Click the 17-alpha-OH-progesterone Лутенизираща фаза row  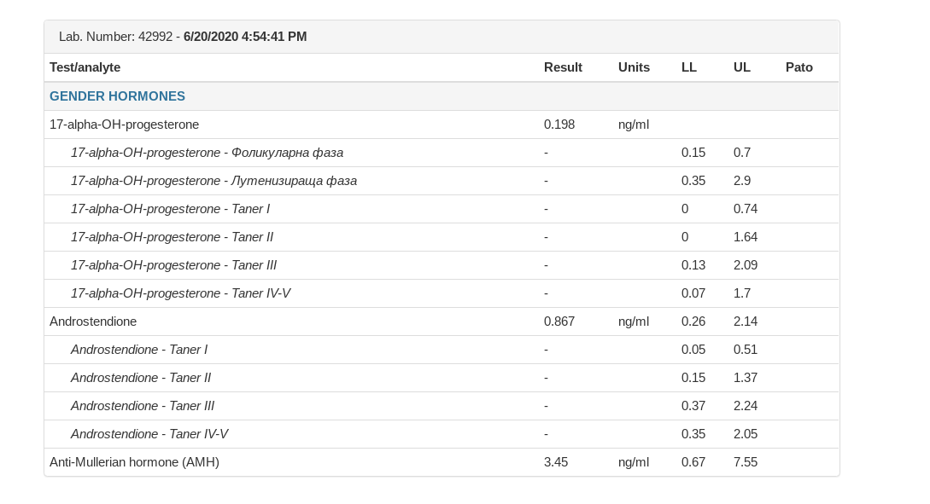pos(213,181)
